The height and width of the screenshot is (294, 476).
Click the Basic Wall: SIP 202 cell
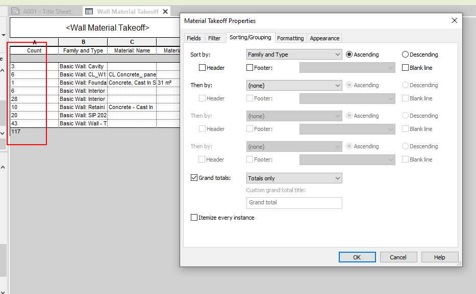83,116
